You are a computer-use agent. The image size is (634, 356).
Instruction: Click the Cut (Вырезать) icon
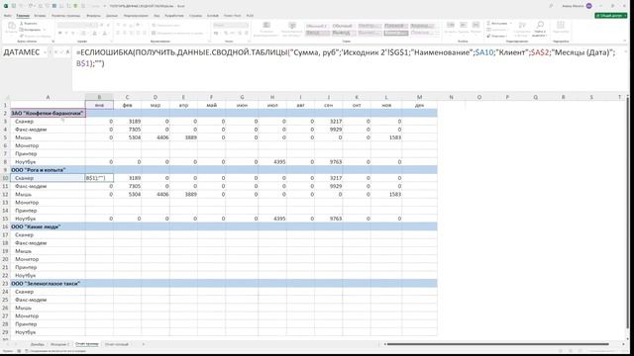click(x=22, y=24)
